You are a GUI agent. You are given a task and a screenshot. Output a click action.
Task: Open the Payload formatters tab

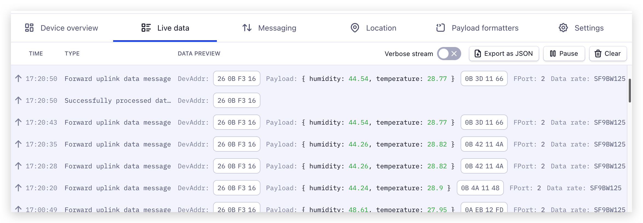477,28
